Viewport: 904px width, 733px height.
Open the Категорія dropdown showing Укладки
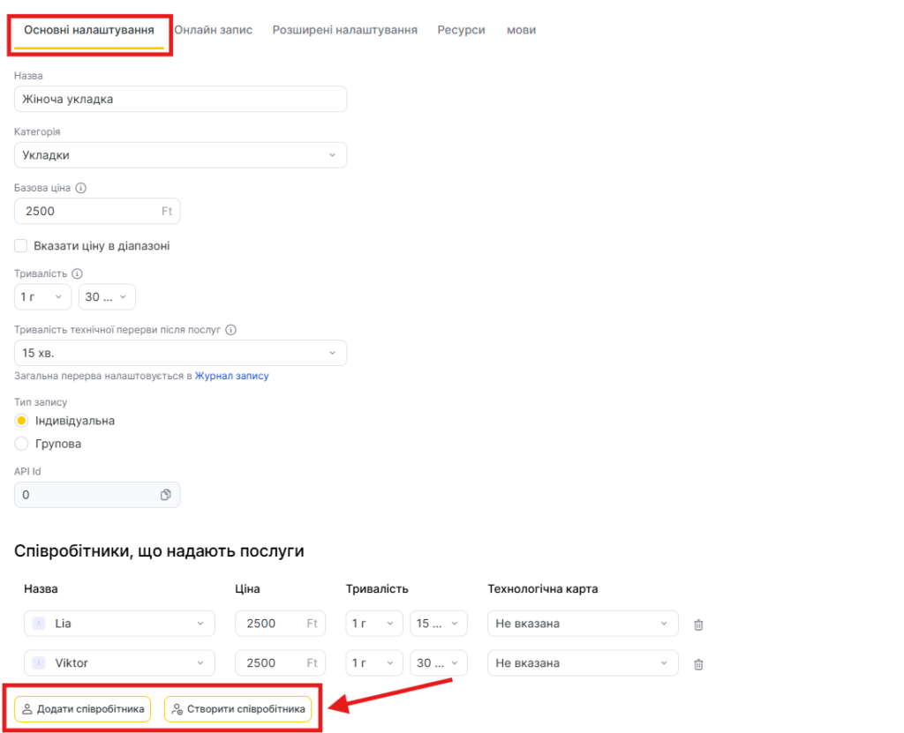coord(180,155)
